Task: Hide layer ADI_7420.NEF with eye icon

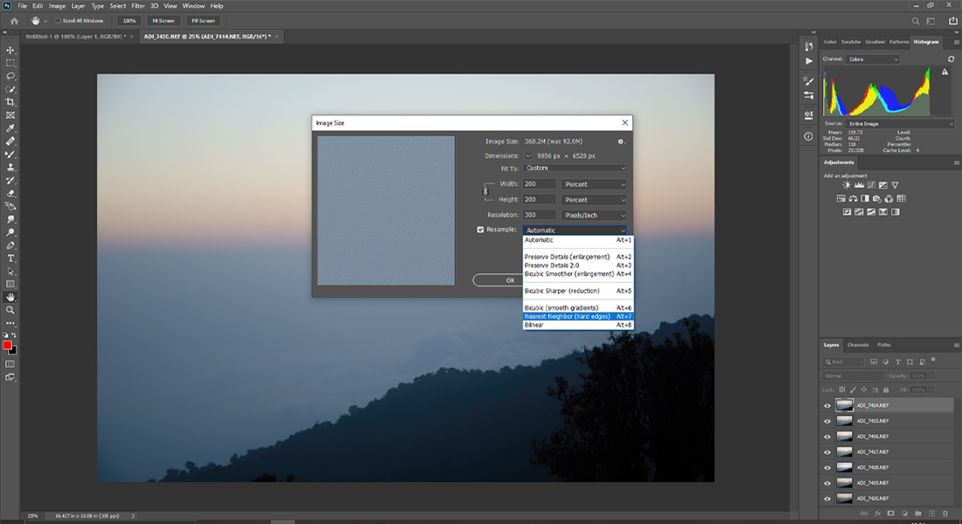Action: [827, 499]
